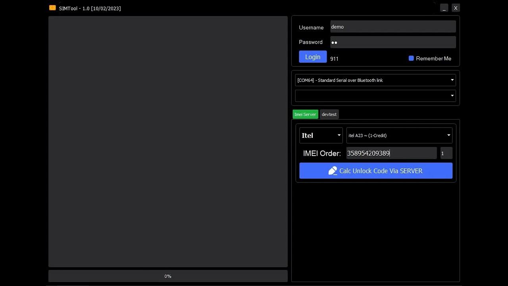Click Calc Unlock Code Via SERVER button
Screen dimensions: 508x286
tap(376, 171)
